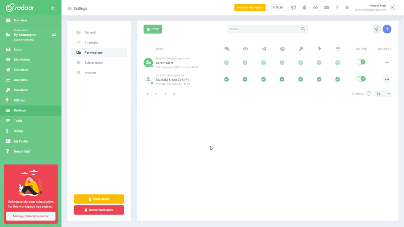Toggle active switch for Mustafa Ercan
404x227 pixels.
[361, 79]
